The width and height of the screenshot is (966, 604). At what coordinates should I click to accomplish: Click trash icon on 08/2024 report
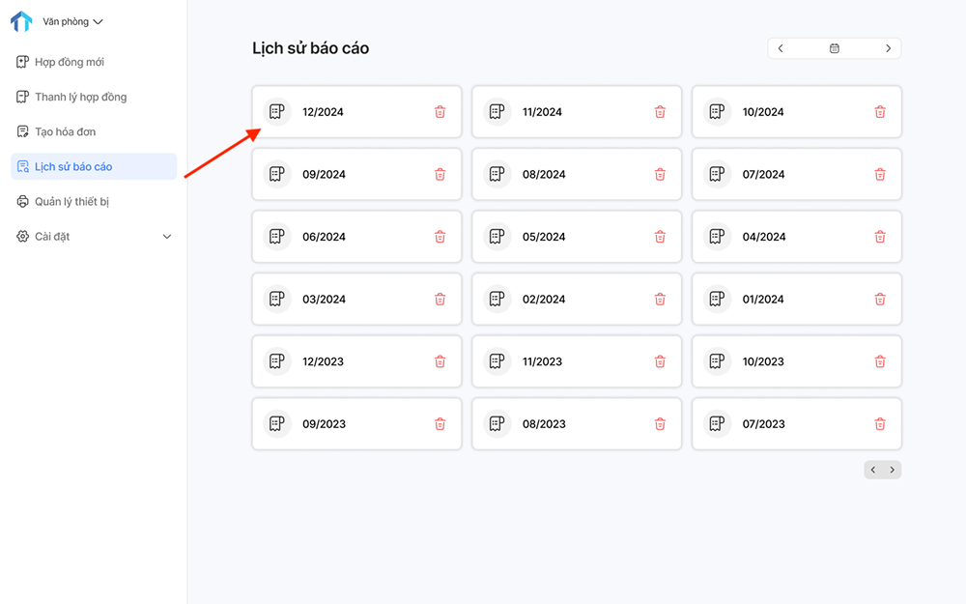click(x=660, y=175)
